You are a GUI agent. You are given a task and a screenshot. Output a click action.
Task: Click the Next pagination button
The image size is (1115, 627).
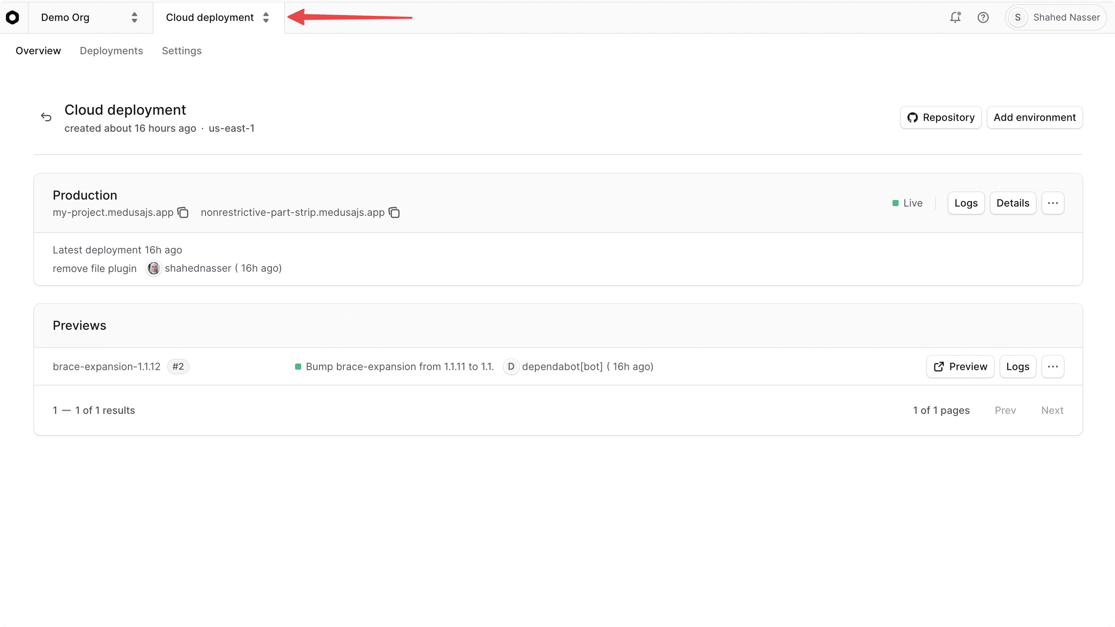[1052, 410]
